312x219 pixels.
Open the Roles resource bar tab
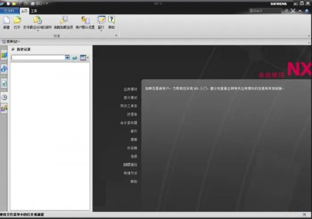tap(4, 109)
